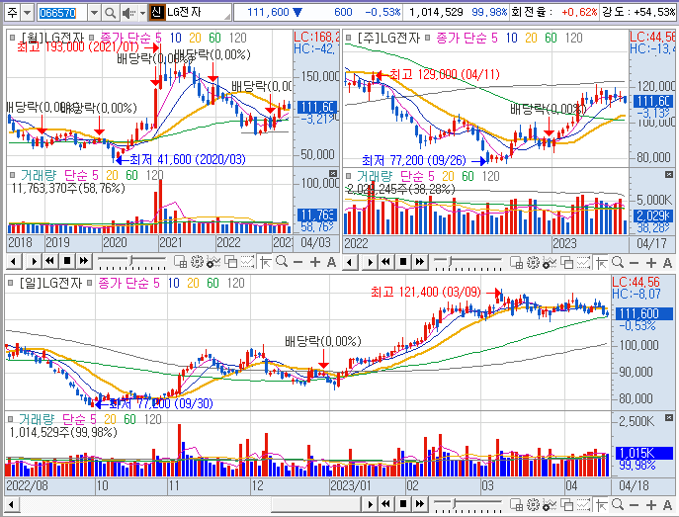Click minus zoom-out in daily chart toolbar
Viewport: 679px width, 517px height.
pyautogui.click(x=634, y=505)
